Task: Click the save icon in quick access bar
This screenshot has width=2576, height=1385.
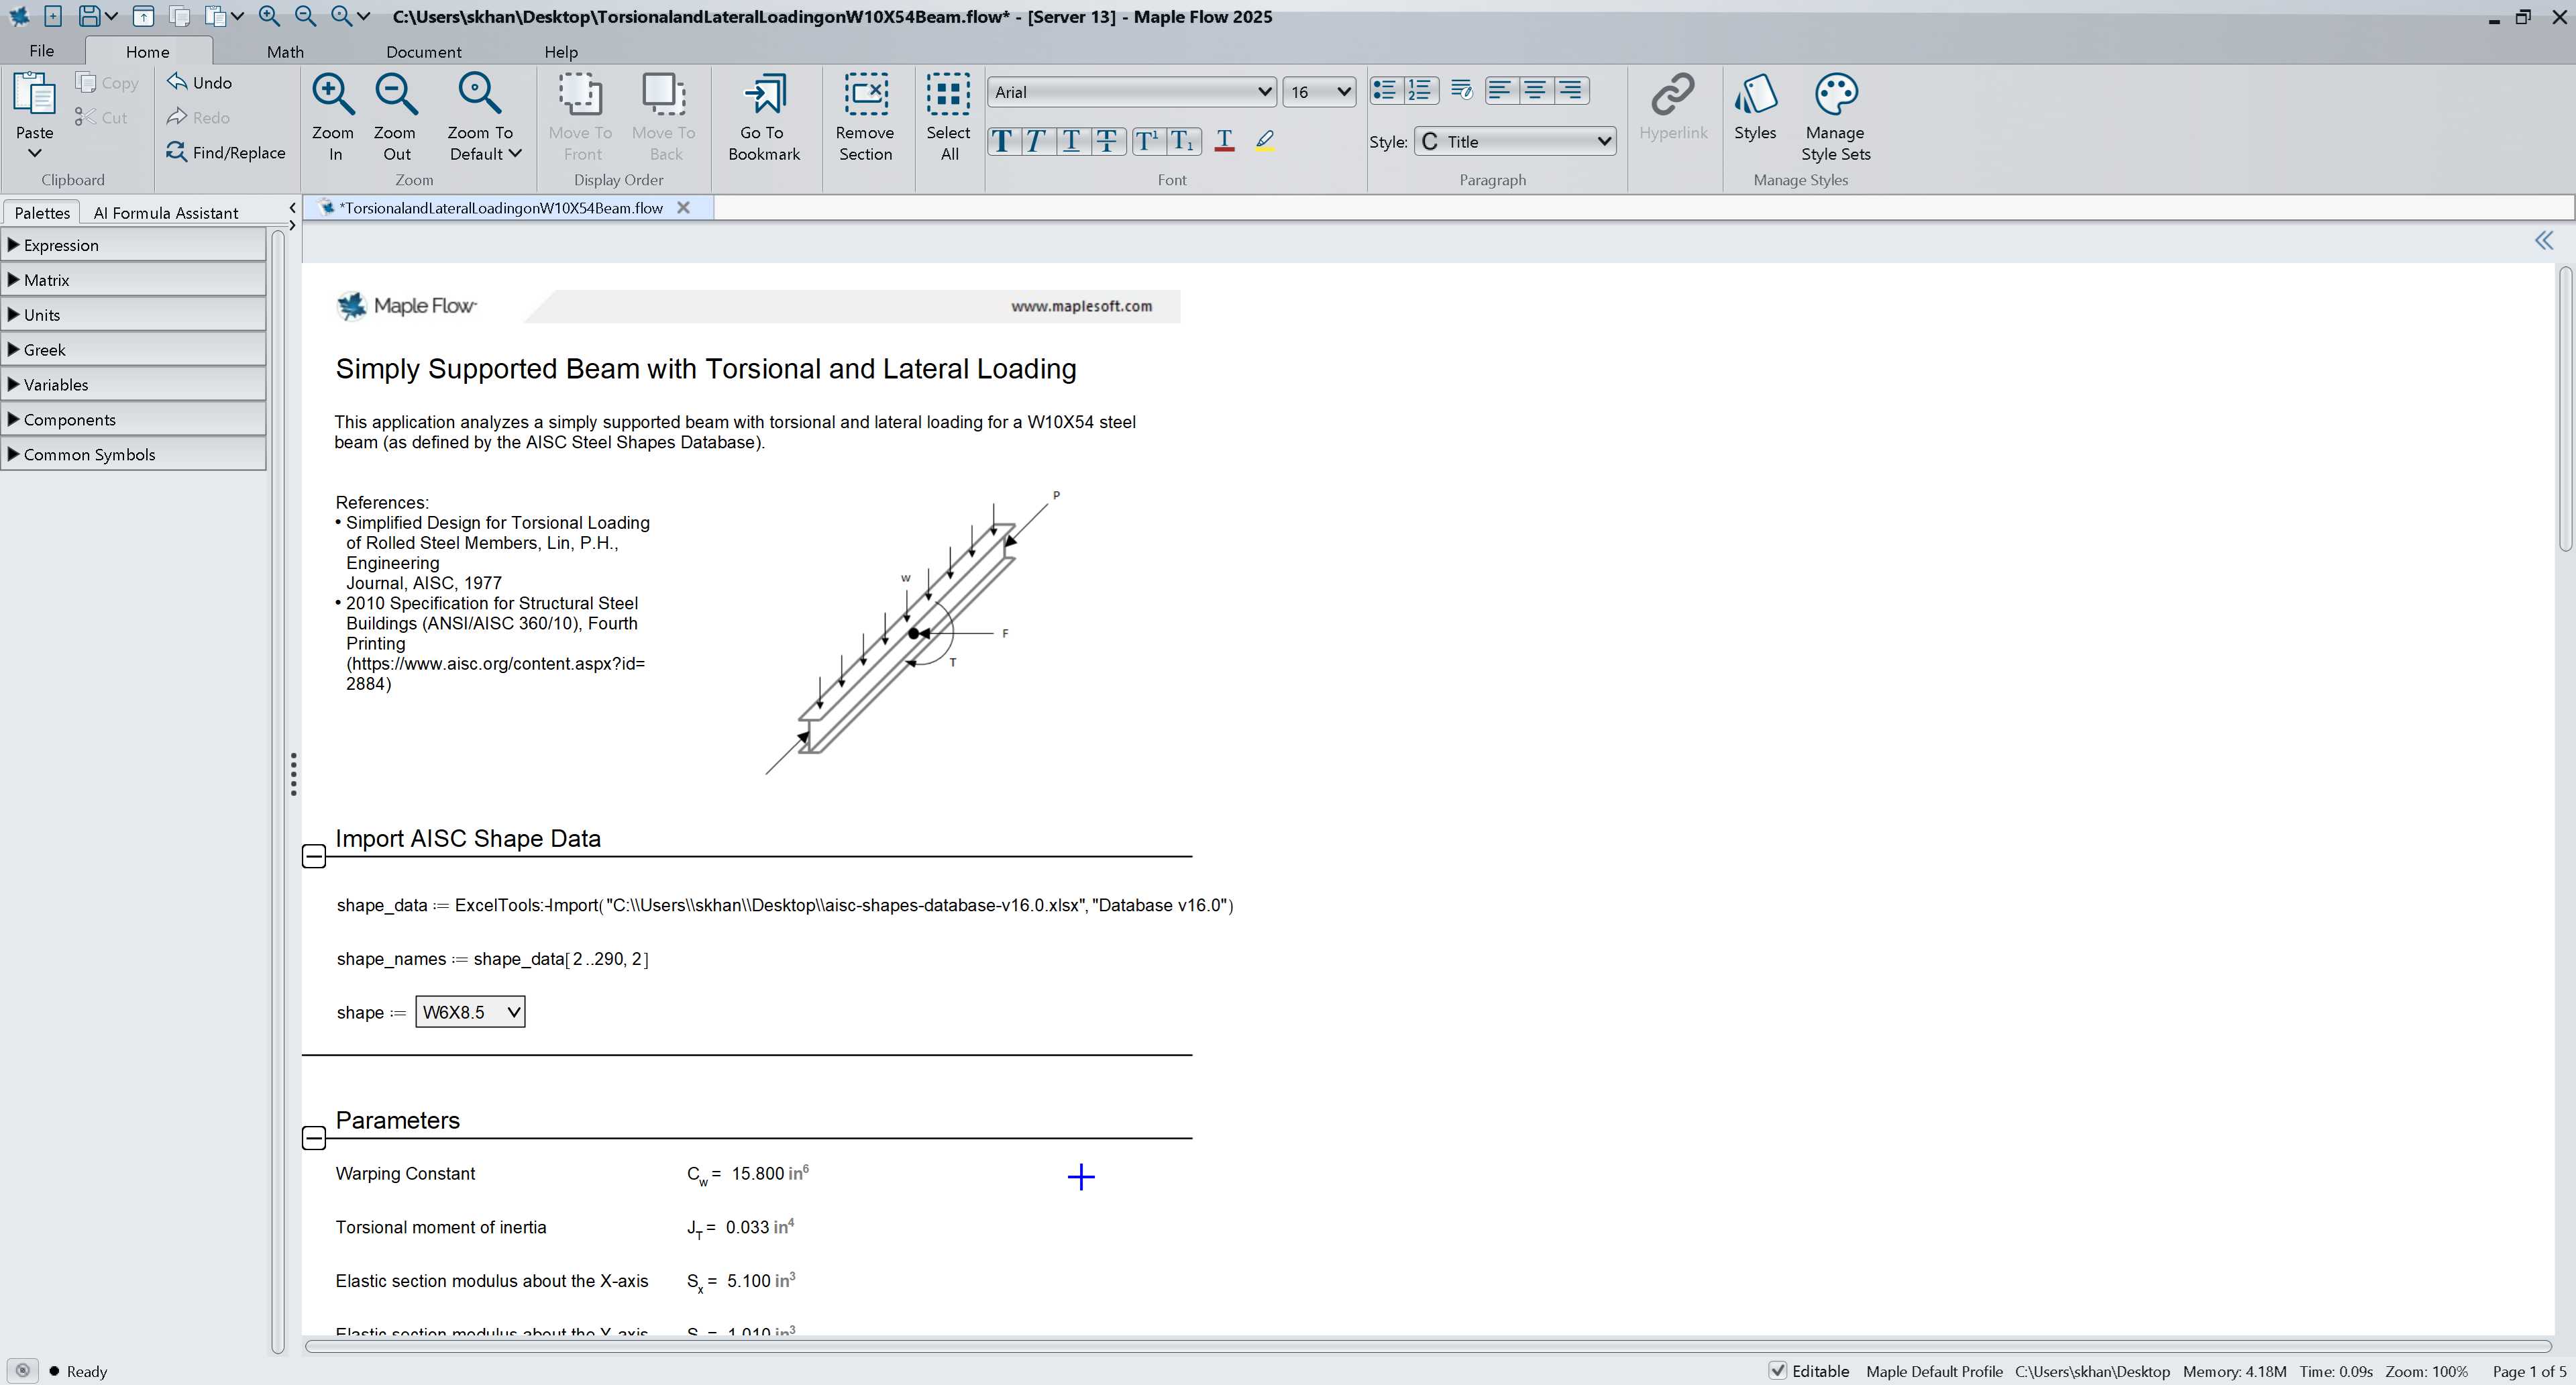Action: [90, 16]
